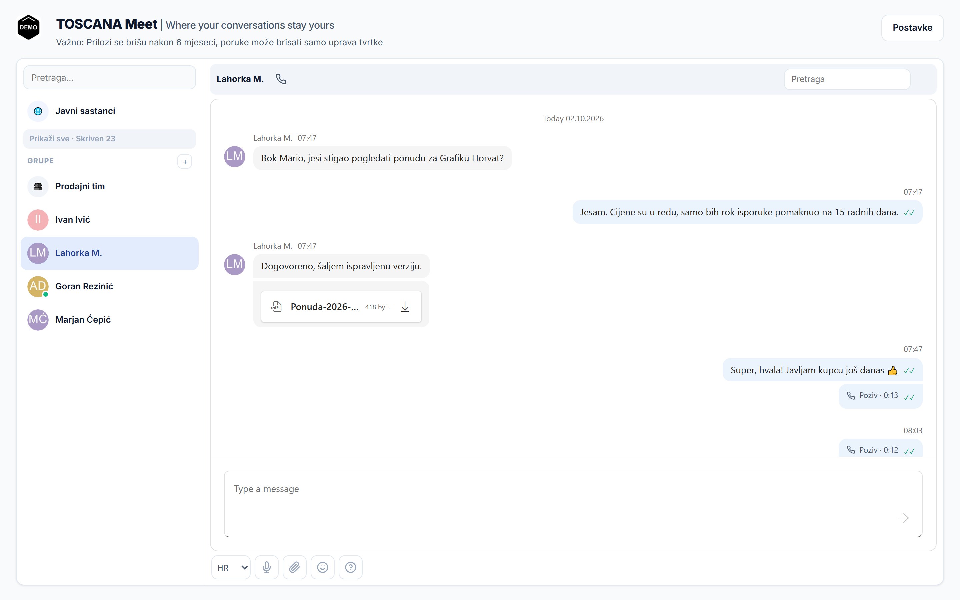The width and height of the screenshot is (960, 600).
Task: Click the Lahorka M. name in chat header
Action: coord(240,79)
